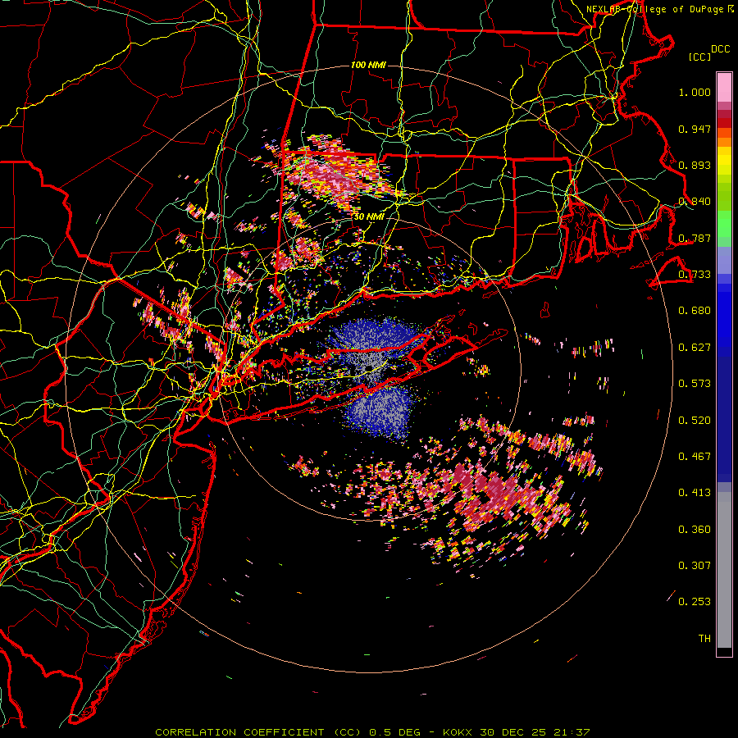Click the 0.307 value on color scale

click(695, 566)
